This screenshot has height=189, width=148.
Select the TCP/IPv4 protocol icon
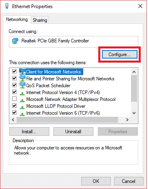tap(22, 93)
